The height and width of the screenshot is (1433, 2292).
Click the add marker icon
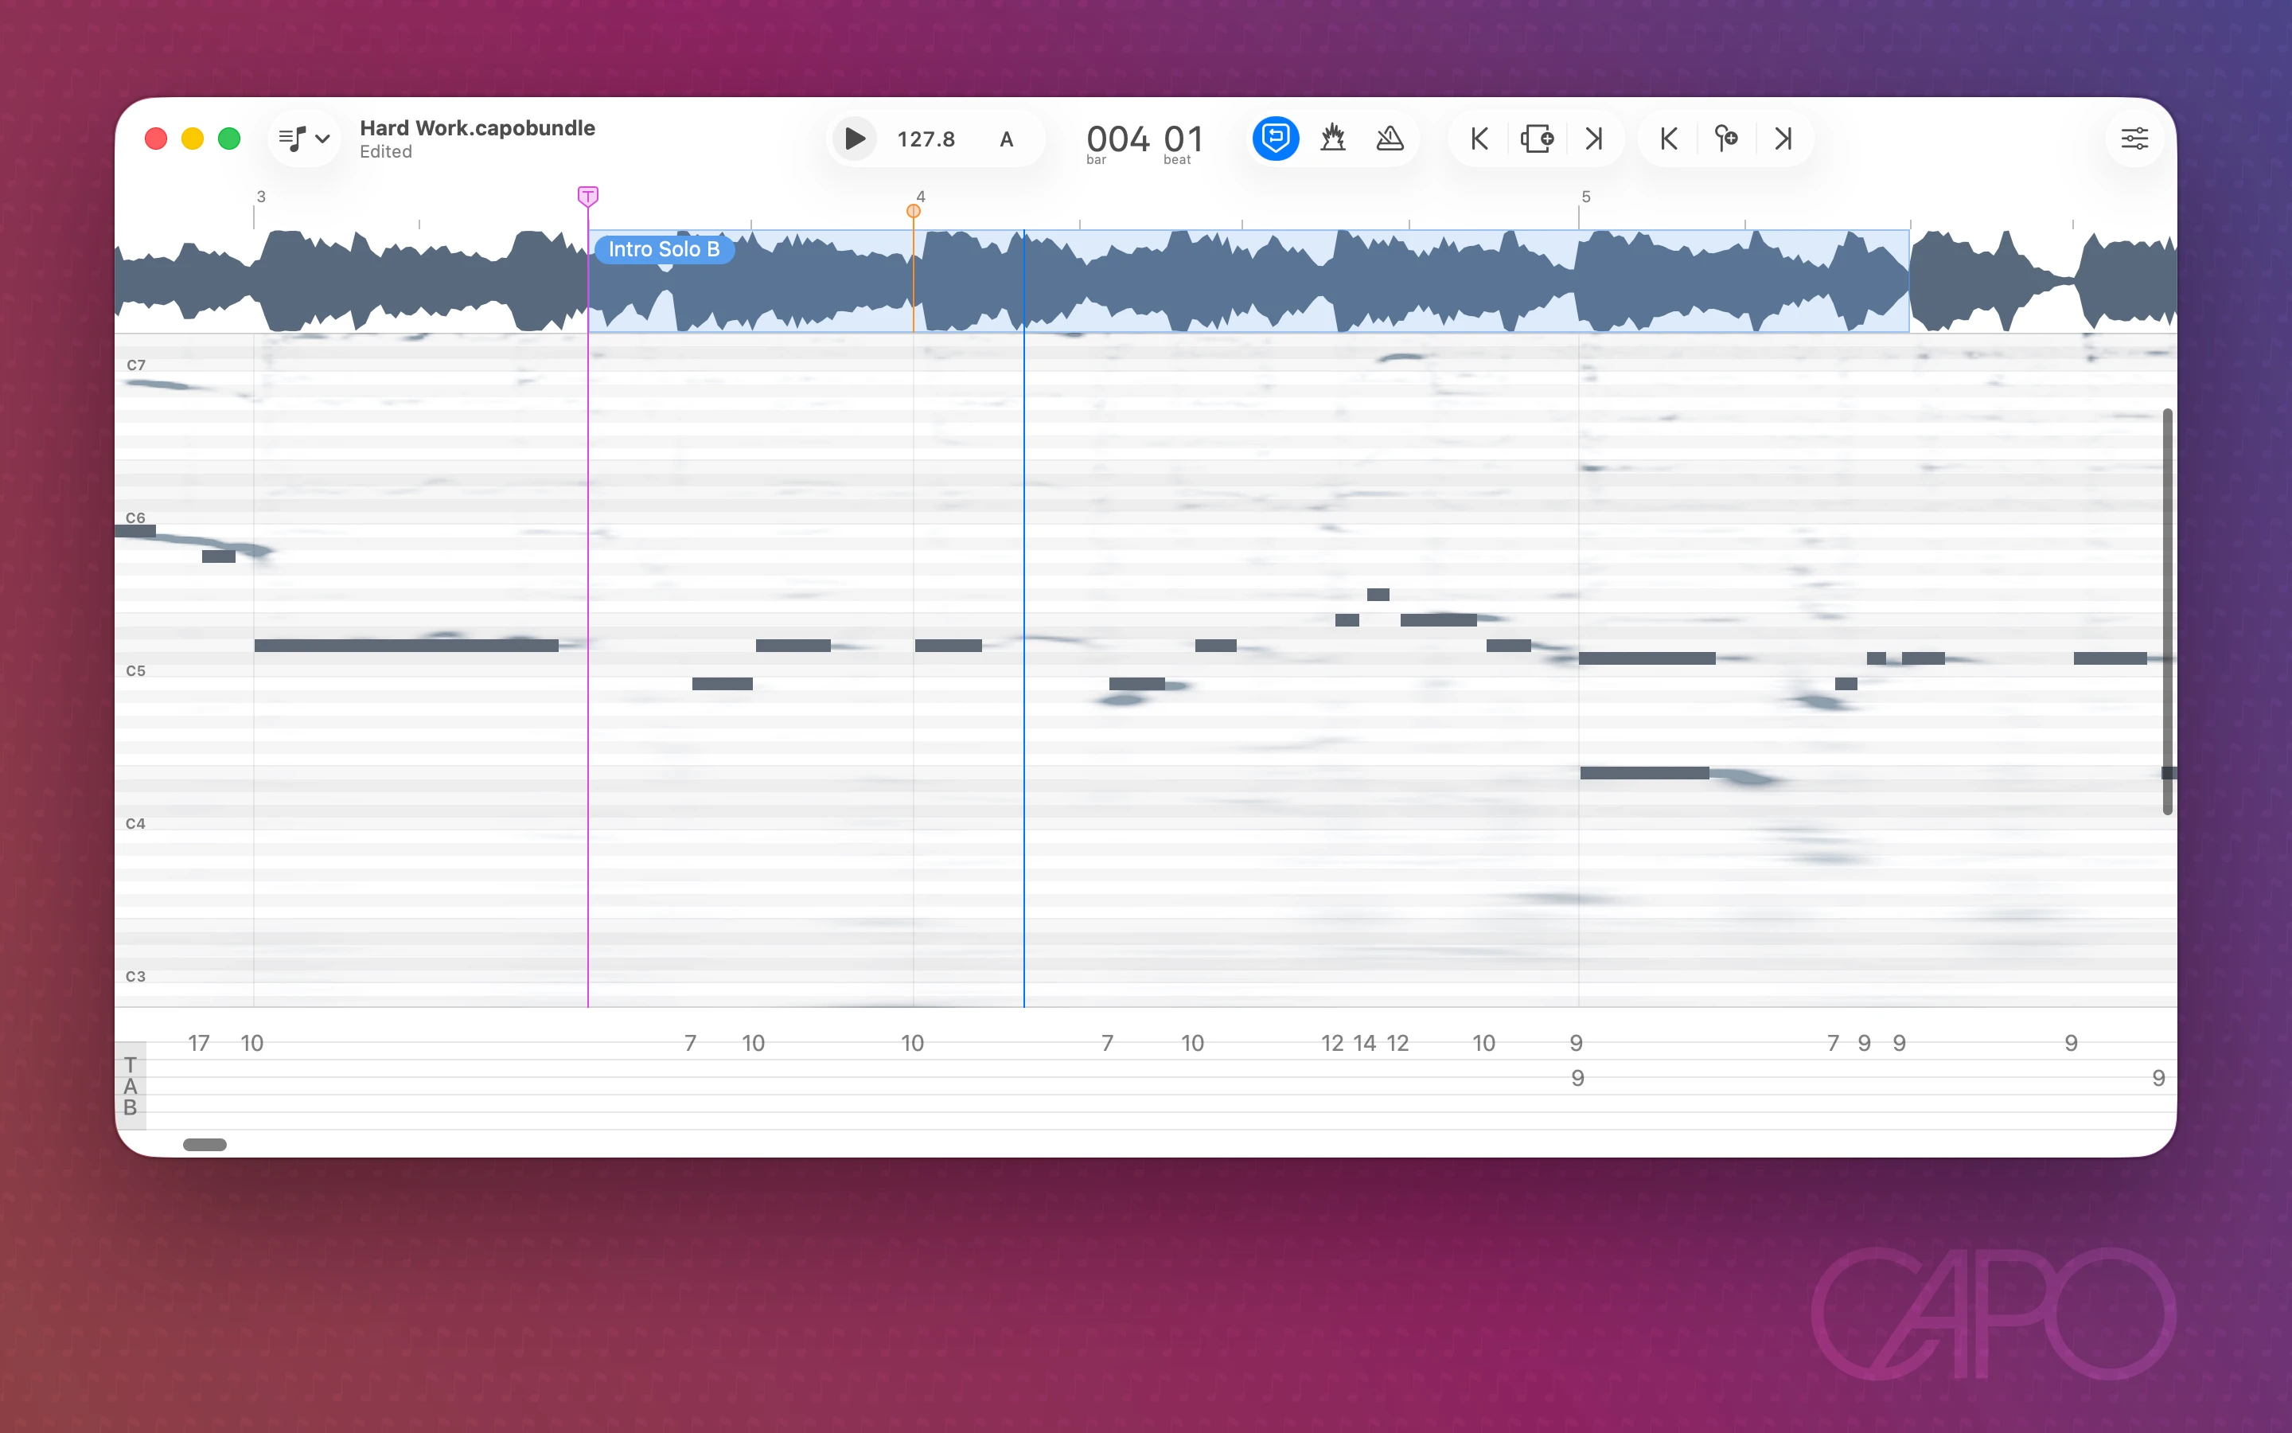1725,139
